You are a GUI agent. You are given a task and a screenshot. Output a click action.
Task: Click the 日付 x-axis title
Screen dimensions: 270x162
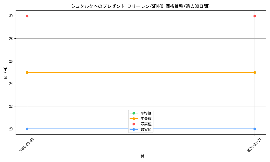coord(141,156)
